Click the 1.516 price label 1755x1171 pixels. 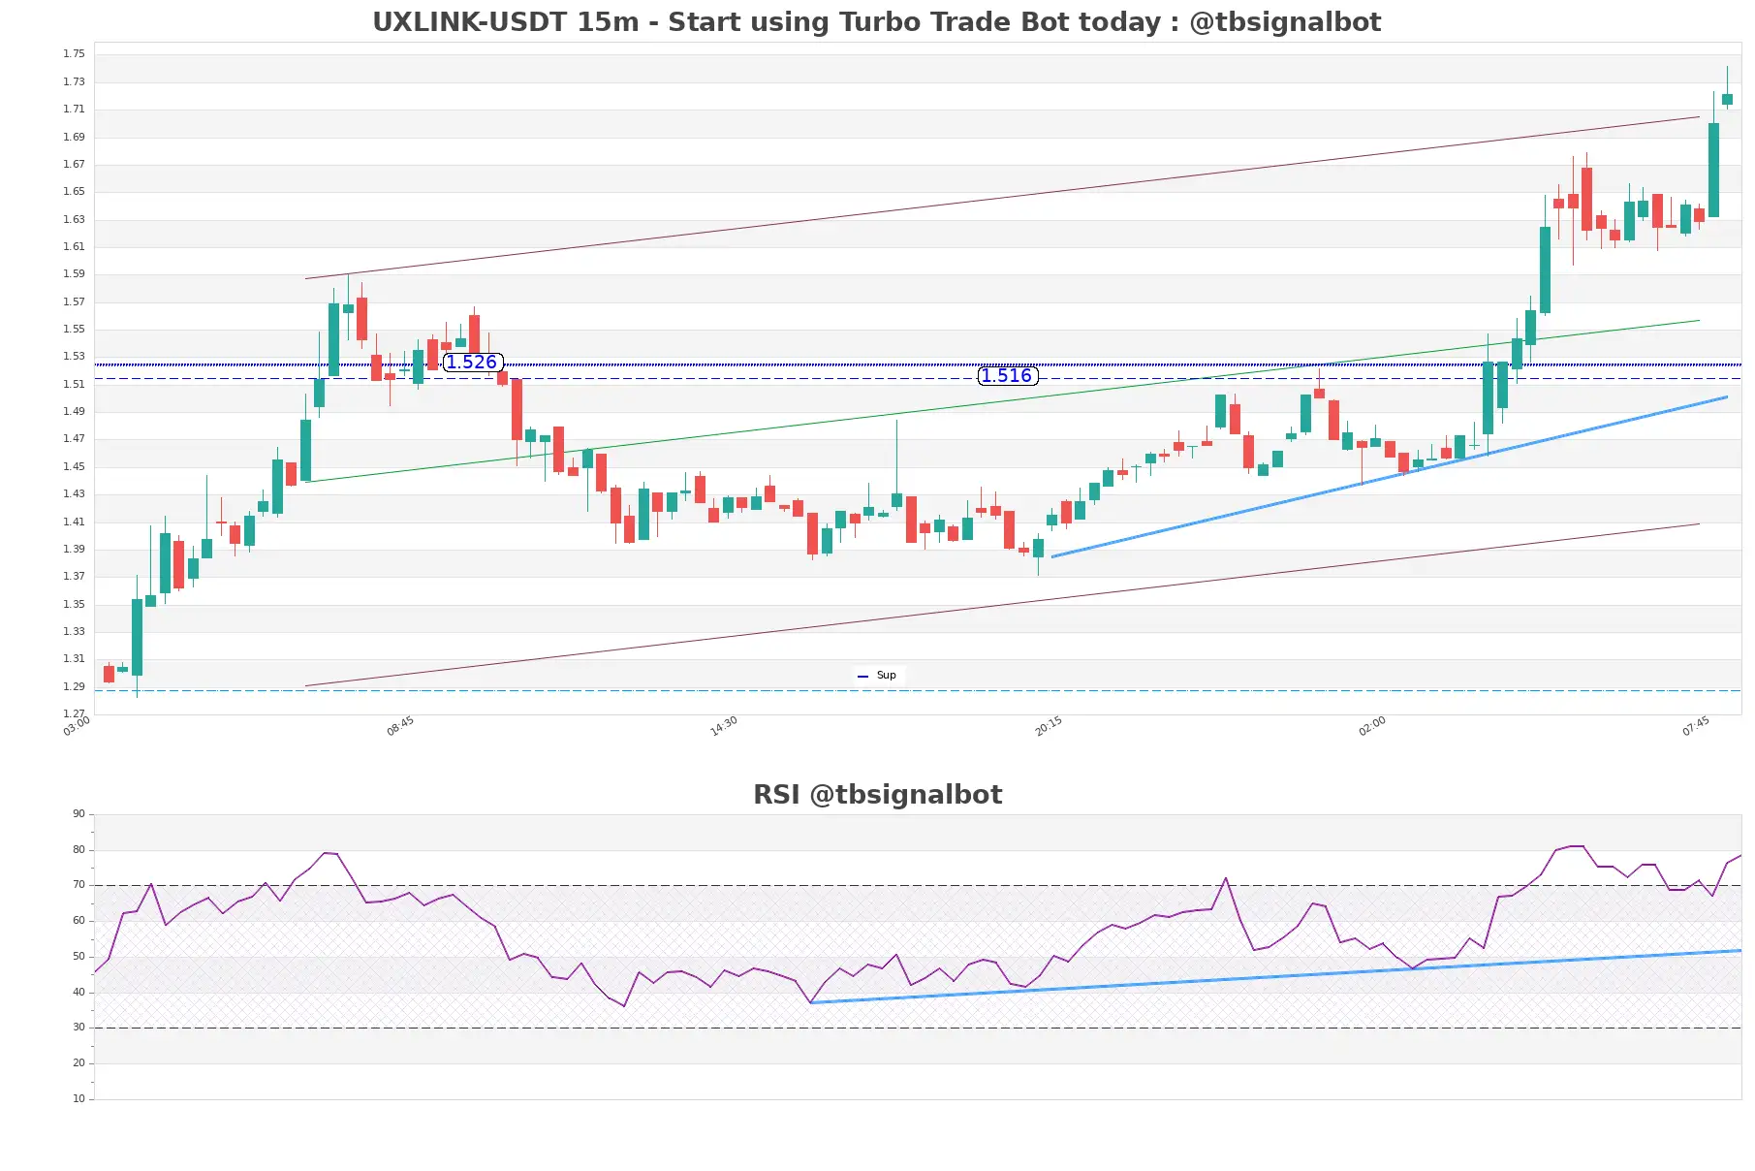click(1007, 376)
